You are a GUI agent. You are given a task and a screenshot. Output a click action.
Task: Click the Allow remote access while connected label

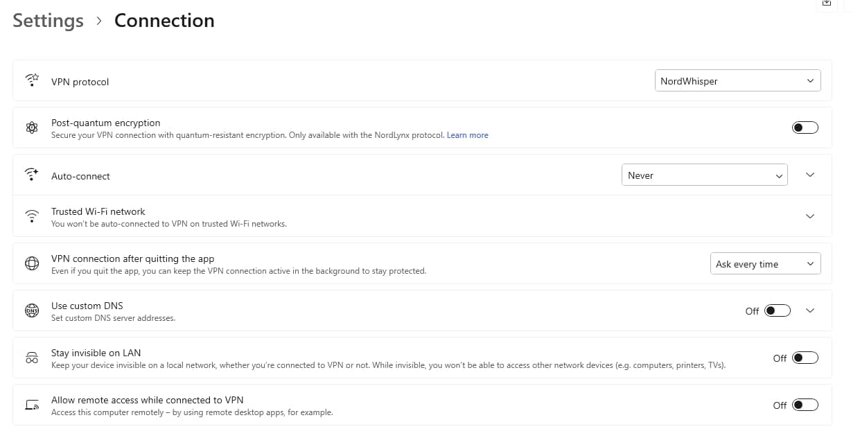(x=148, y=400)
